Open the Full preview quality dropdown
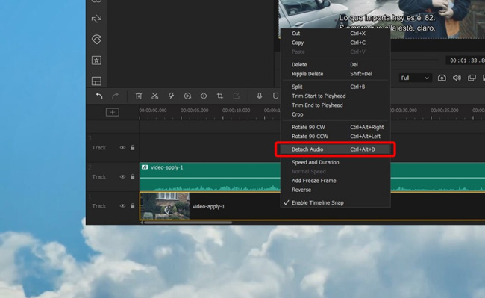The image size is (485, 298). click(x=414, y=78)
